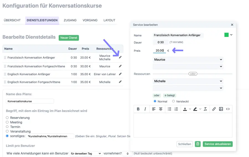Select the Reservierung radio option
This screenshot has height=157, width=249.
tap(7, 118)
